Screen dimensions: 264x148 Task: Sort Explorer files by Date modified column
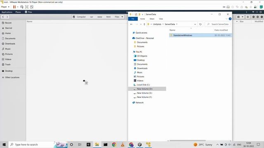221,30
